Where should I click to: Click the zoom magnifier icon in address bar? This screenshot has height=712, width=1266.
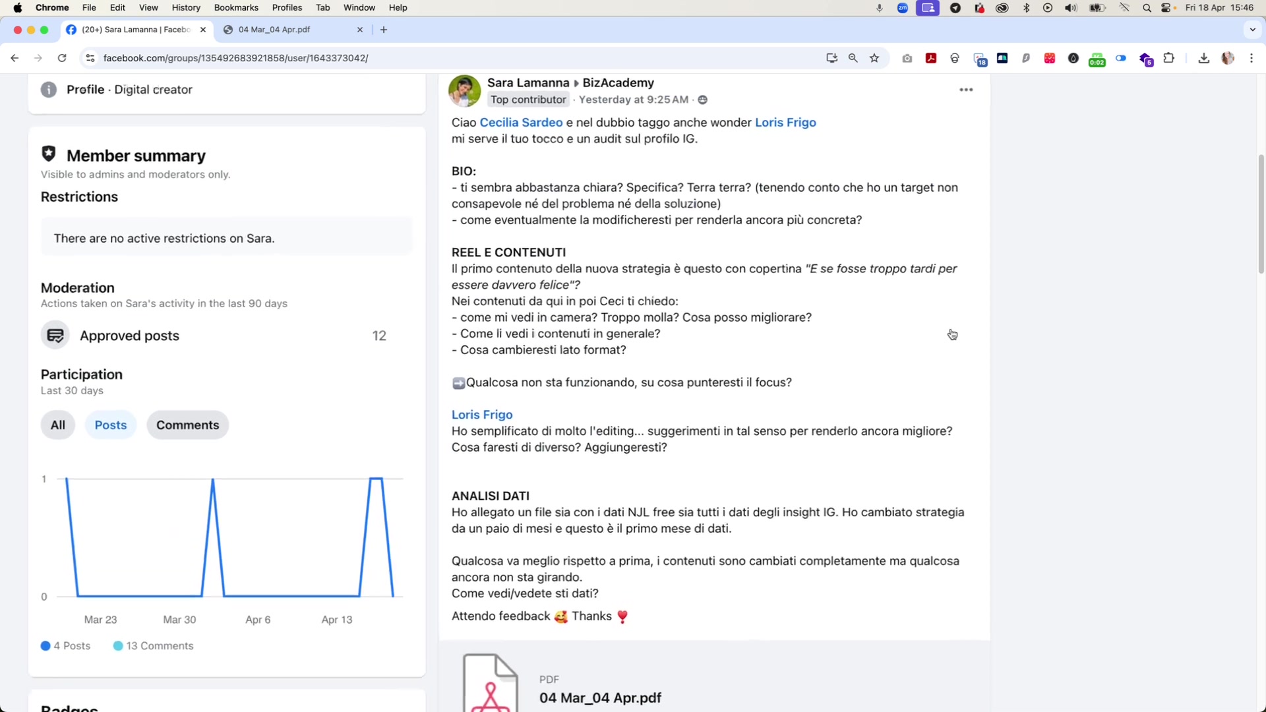[853, 58]
